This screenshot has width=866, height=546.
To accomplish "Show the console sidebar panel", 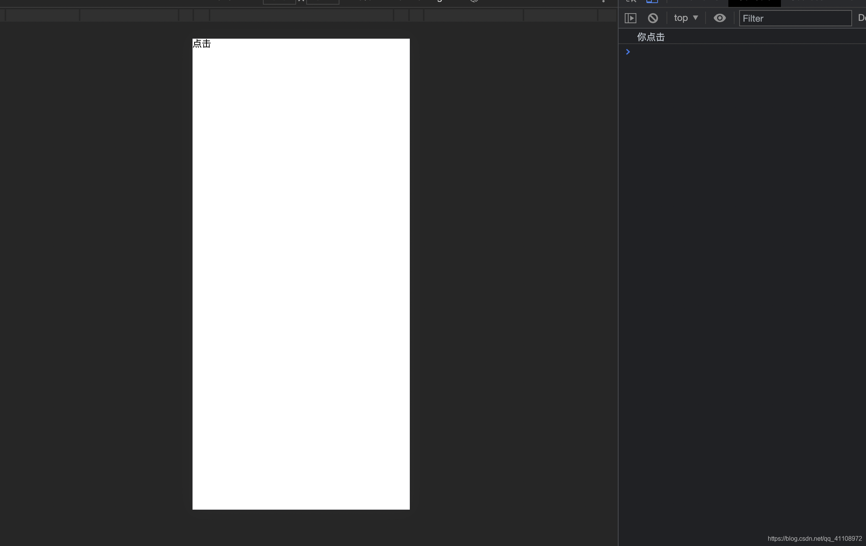I will pos(631,18).
